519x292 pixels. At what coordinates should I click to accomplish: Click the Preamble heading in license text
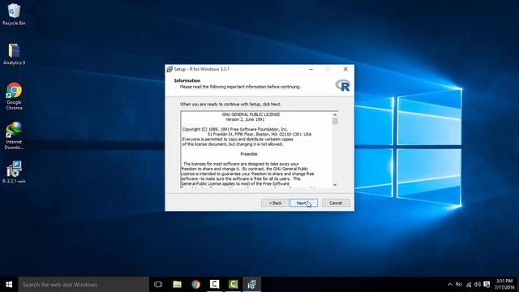[x=249, y=154]
